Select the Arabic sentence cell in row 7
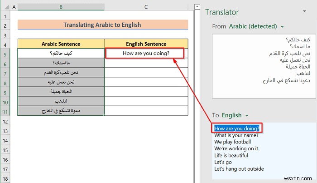 pyautogui.click(x=61, y=72)
